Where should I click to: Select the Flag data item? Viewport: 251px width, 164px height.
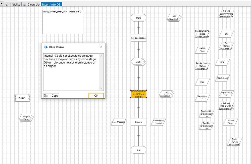(202, 82)
